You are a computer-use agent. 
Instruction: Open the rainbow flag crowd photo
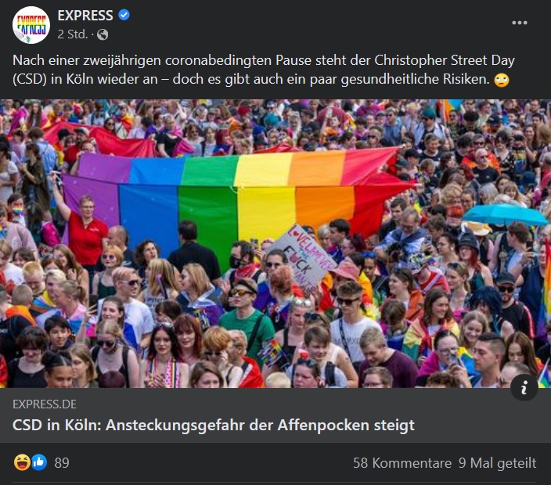pos(275,243)
